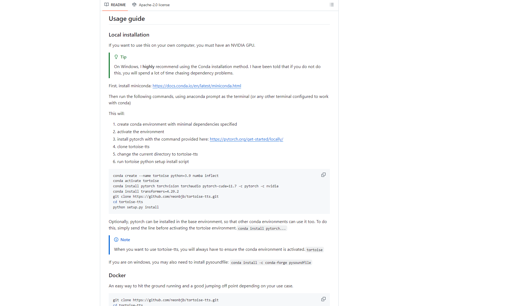The width and height of the screenshot is (526, 306).
Task: Follow the pytorch get-started locally link
Action: (x=246, y=139)
